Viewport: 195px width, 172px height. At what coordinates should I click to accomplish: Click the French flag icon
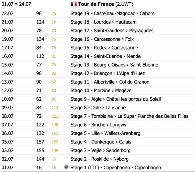[74, 4]
